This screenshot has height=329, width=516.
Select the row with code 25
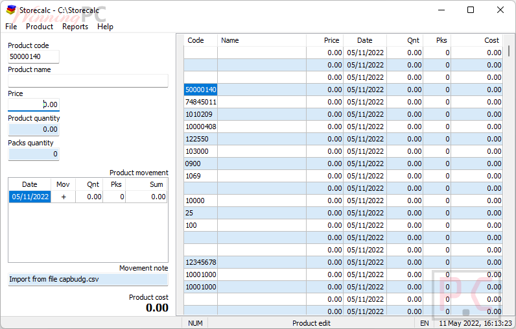[x=343, y=213]
